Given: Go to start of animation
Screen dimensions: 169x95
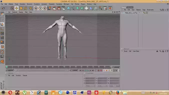Looking at the screenshot, I should point(80,70).
